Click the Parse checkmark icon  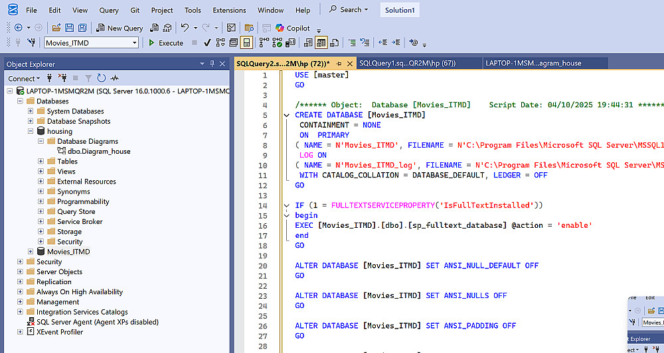[x=207, y=43]
